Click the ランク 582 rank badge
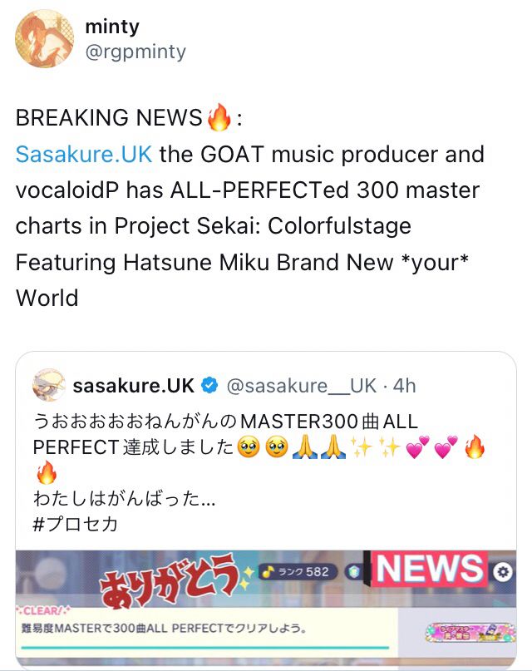The width and height of the screenshot is (532, 671). pyautogui.click(x=298, y=572)
